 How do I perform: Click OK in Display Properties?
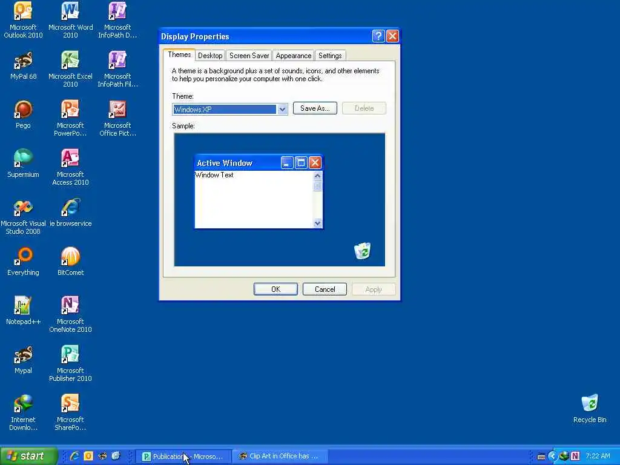pos(275,289)
